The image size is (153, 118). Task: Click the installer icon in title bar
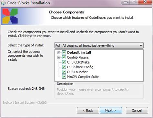pyautogui.click(x=3, y=3)
